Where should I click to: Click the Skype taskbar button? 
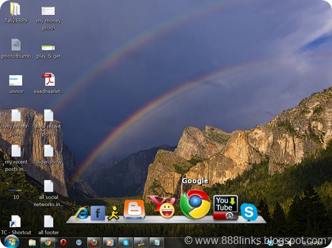pyautogui.click(x=126, y=242)
